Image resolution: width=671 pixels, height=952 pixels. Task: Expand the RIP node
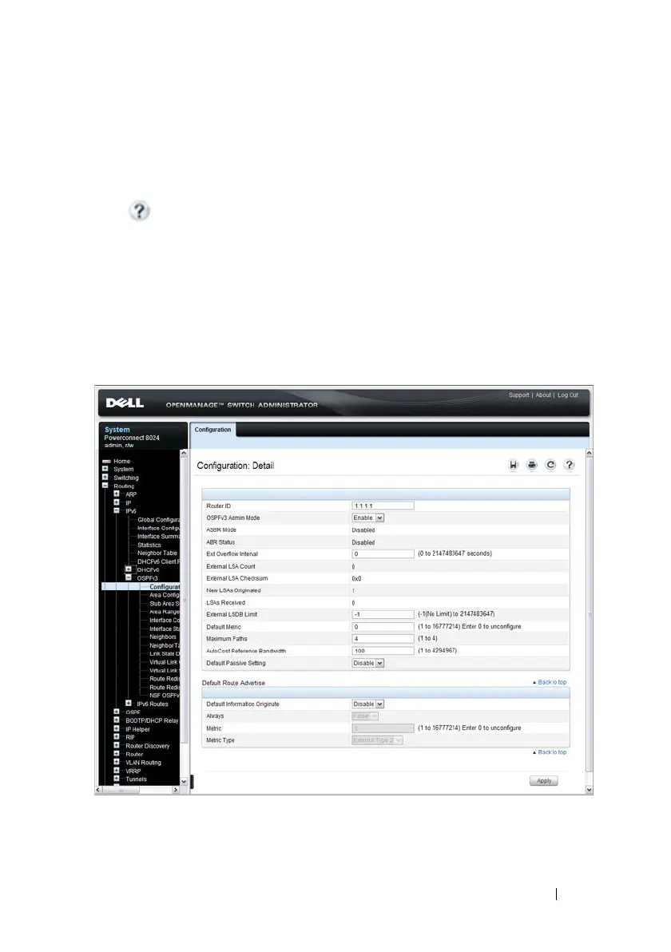coord(117,737)
